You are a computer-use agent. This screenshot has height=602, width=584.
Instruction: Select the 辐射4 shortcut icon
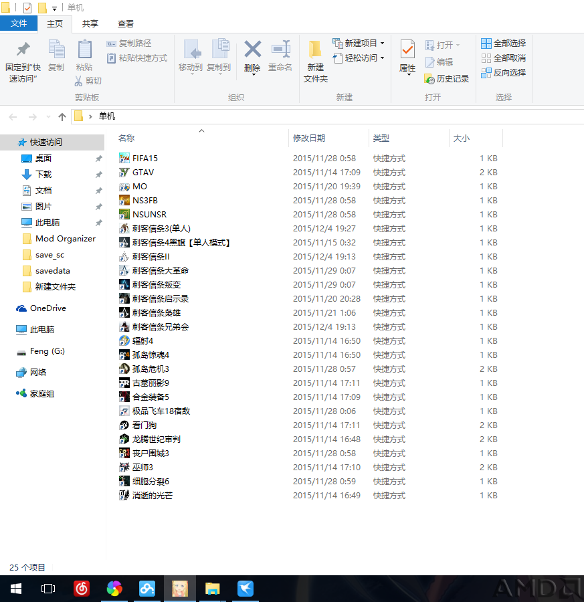[x=124, y=341]
